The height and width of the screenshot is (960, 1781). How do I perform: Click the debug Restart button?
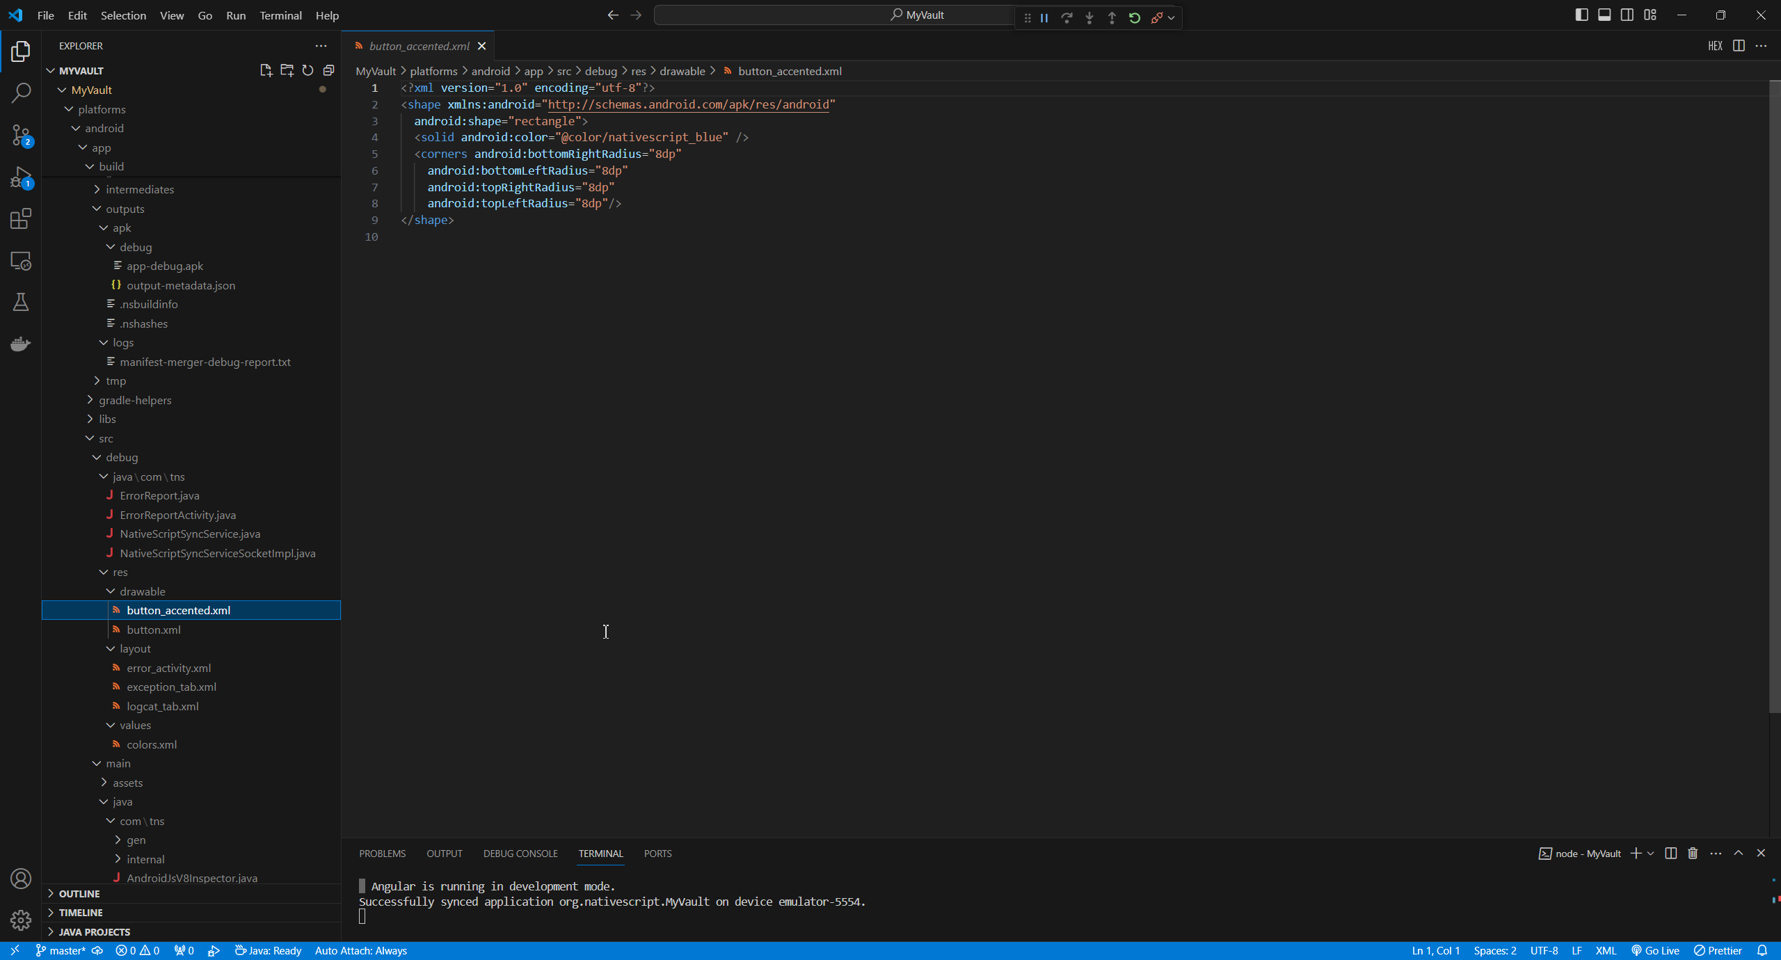1135,18
